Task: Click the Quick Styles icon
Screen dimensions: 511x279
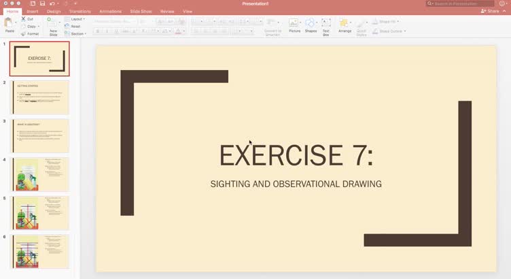Action: [360, 24]
